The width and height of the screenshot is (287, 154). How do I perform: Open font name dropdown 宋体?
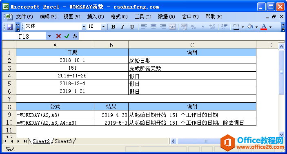(x=84, y=26)
